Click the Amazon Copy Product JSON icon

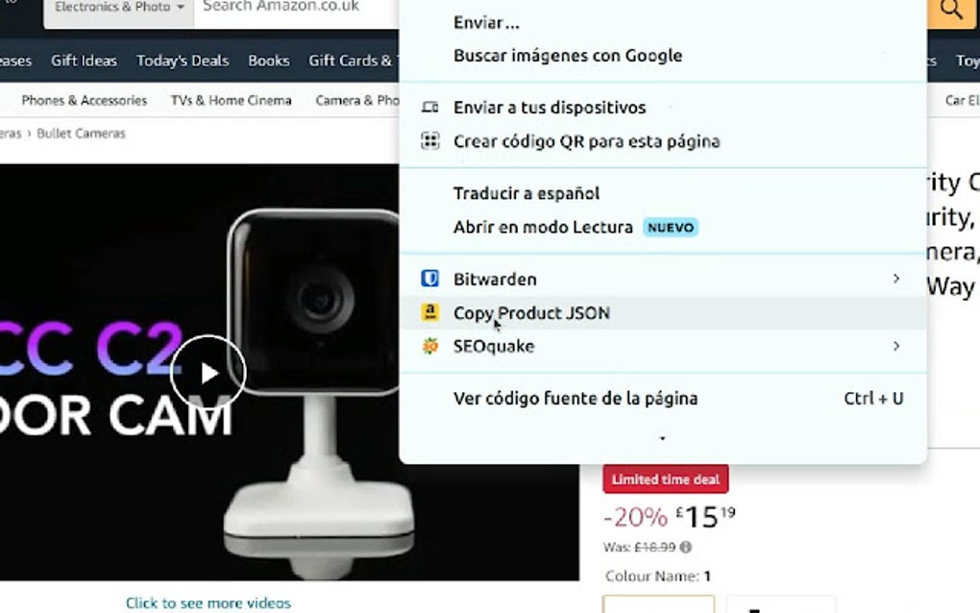pyautogui.click(x=430, y=312)
